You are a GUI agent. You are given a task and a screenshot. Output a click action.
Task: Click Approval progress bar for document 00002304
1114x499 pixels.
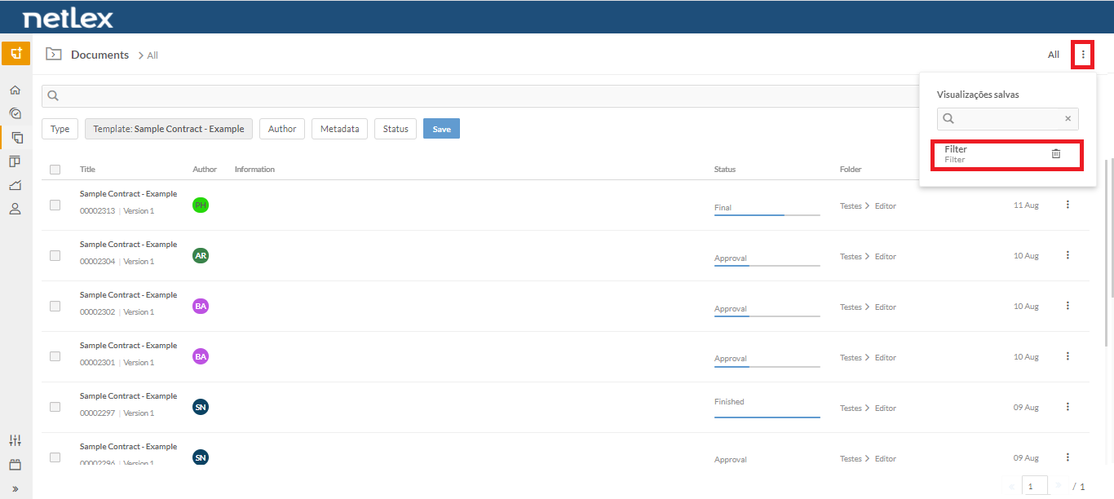[767, 266]
